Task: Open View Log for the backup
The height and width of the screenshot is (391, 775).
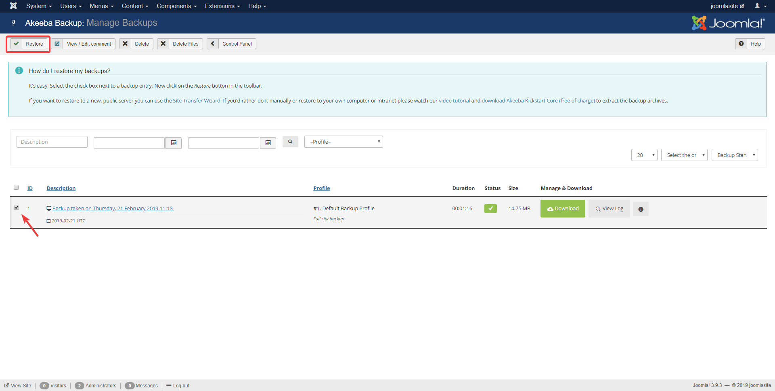Action: pos(609,209)
